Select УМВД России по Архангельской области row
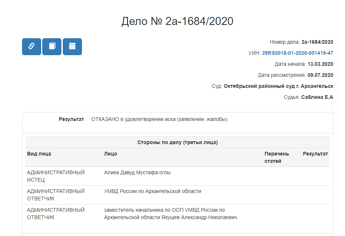 [x=152, y=191]
